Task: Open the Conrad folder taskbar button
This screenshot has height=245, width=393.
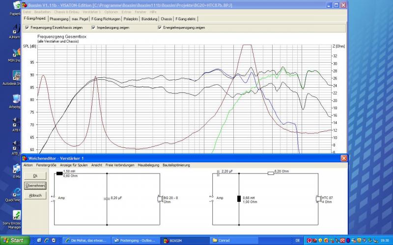Action: (234, 241)
